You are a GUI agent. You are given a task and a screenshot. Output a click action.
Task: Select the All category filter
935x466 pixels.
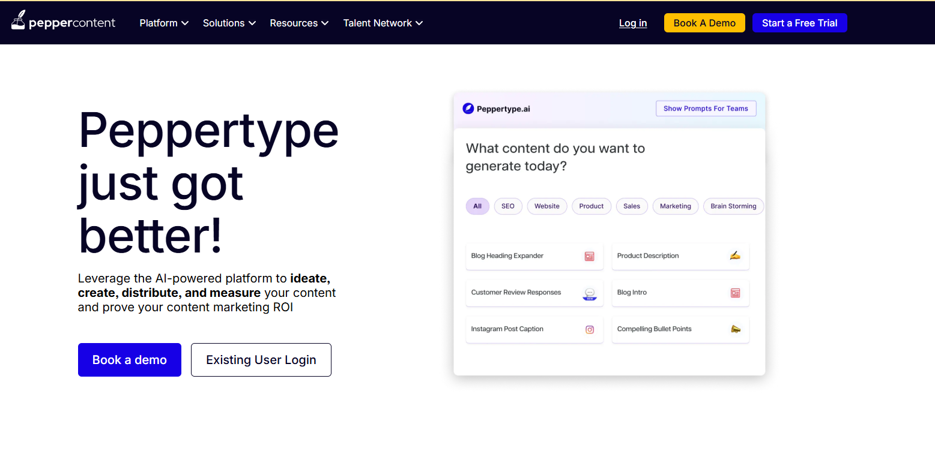click(x=477, y=206)
